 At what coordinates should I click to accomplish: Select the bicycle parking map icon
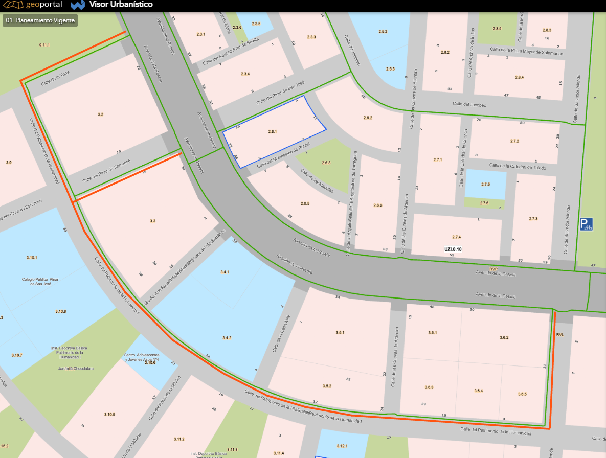pyautogui.click(x=586, y=224)
